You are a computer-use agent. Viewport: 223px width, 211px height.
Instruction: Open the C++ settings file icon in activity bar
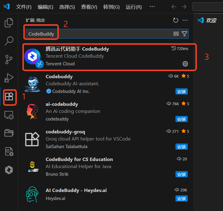[x=9, y=152]
